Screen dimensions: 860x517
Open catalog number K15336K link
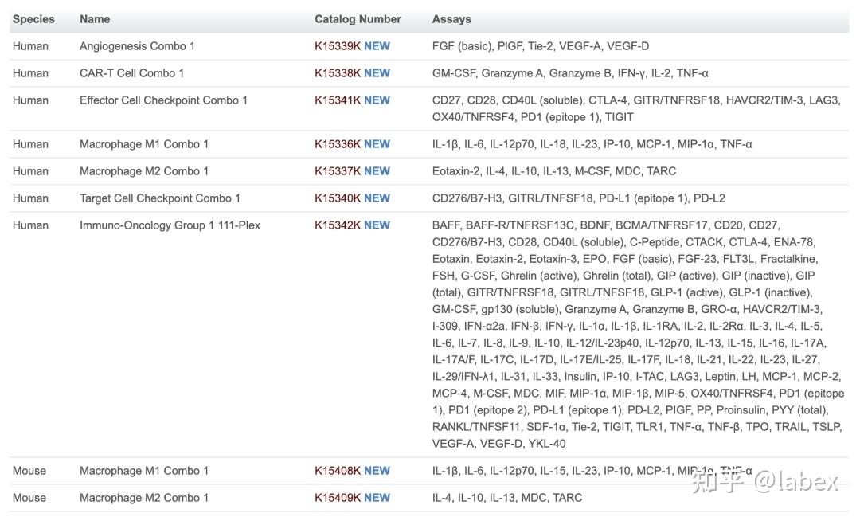(338, 144)
